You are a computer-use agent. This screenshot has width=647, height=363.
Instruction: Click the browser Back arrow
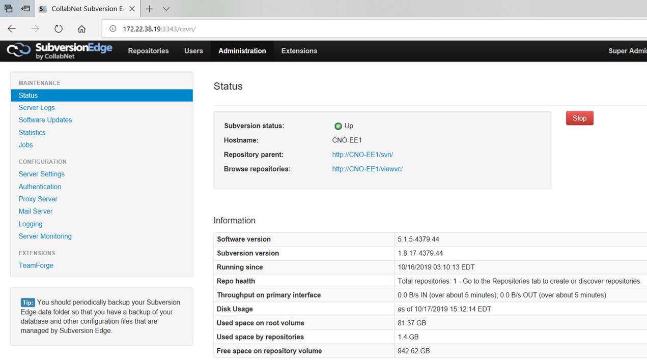12,29
